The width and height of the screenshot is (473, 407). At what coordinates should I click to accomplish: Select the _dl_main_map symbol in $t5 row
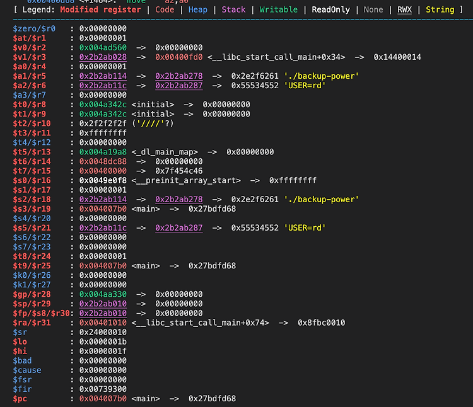pos(165,152)
